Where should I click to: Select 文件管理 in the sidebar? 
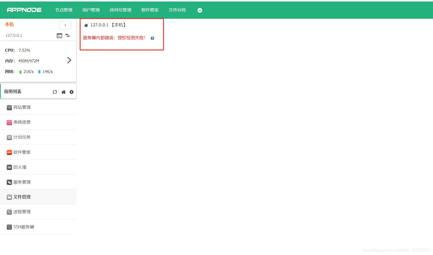click(x=38, y=197)
